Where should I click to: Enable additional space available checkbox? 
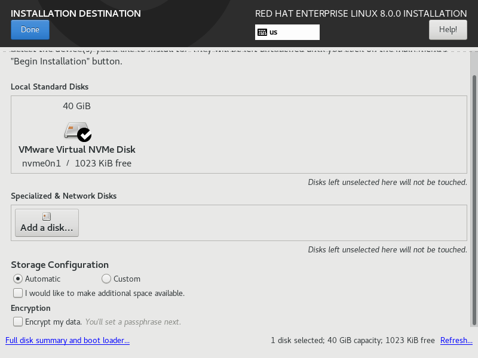(x=18, y=293)
